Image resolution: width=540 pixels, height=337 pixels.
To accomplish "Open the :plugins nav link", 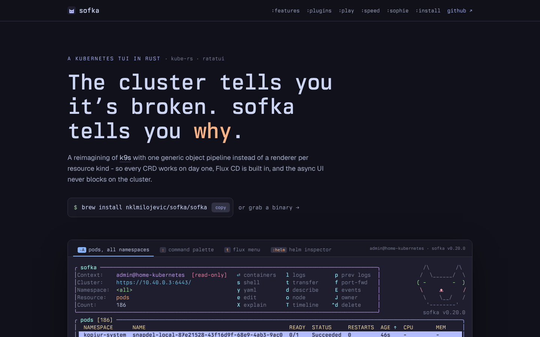I will [319, 10].
